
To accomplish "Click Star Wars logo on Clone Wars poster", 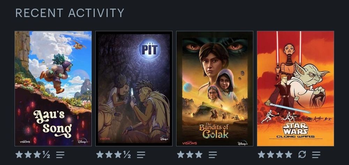I will 295,129.
